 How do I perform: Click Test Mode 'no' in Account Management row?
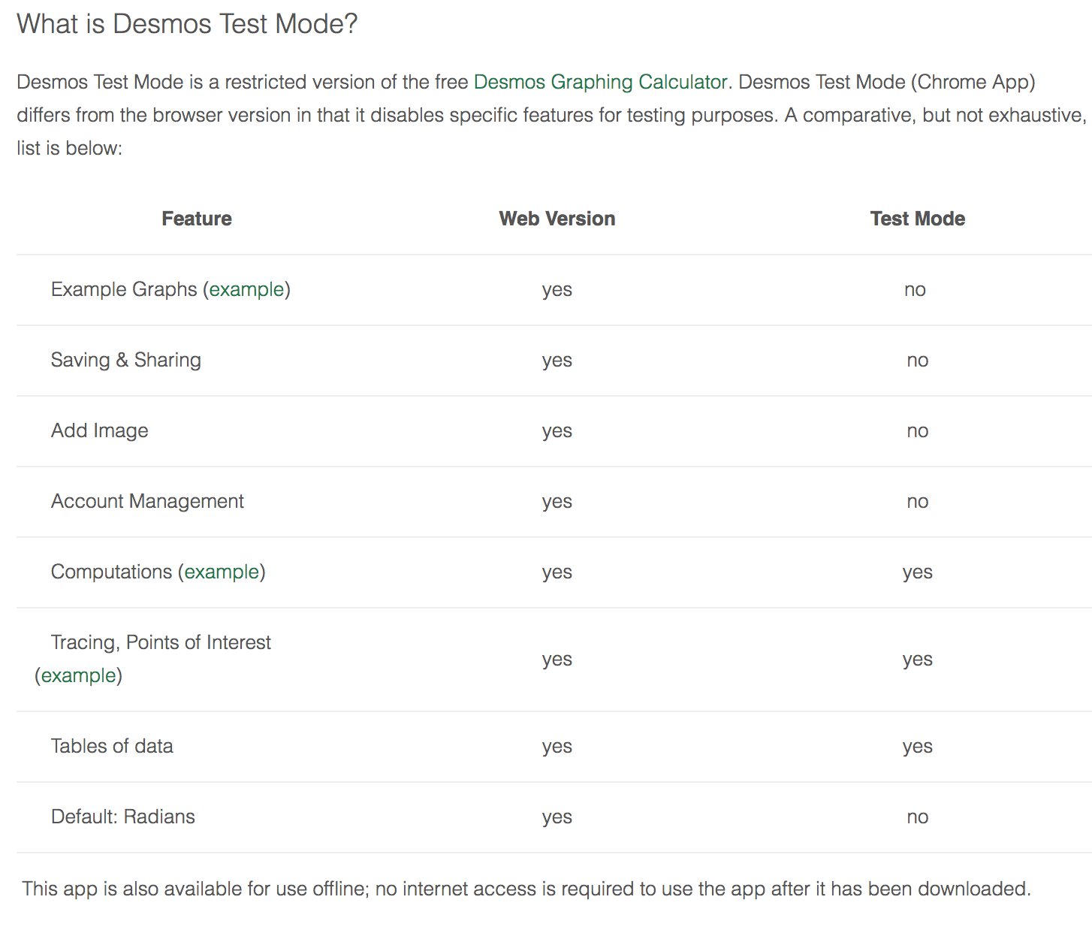point(918,502)
